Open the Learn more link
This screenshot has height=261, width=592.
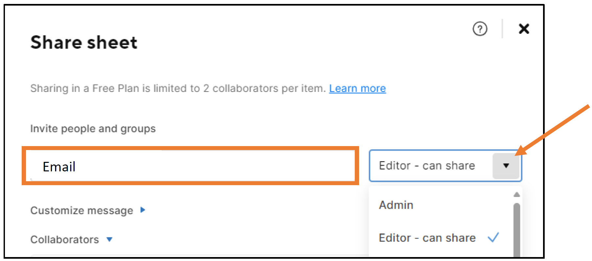pyautogui.click(x=357, y=88)
